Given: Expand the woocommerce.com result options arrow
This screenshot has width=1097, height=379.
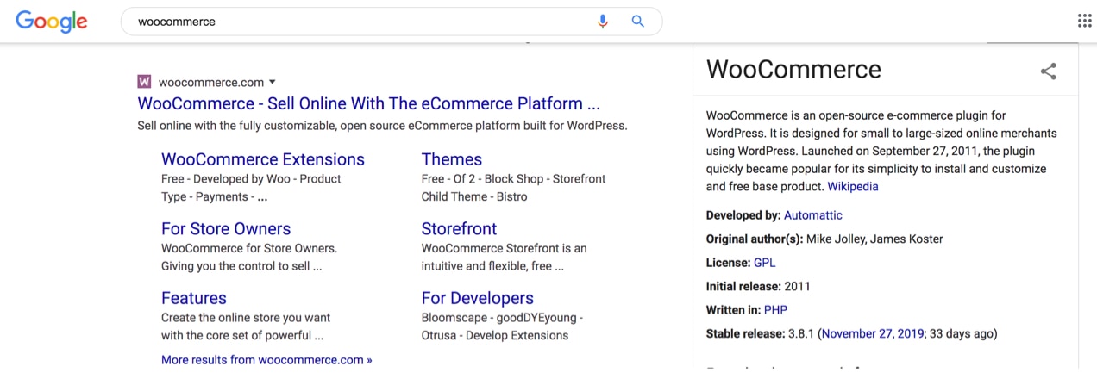Looking at the screenshot, I should [273, 82].
